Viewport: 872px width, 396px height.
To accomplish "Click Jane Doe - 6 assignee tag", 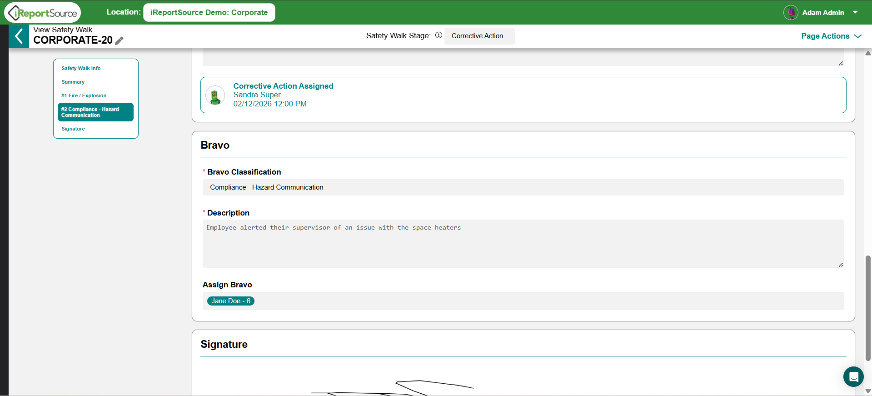I will [231, 301].
